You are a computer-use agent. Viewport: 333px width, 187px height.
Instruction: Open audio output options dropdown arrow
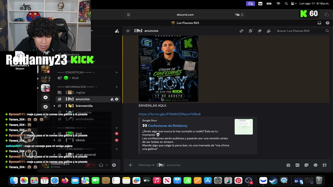click(107, 165)
